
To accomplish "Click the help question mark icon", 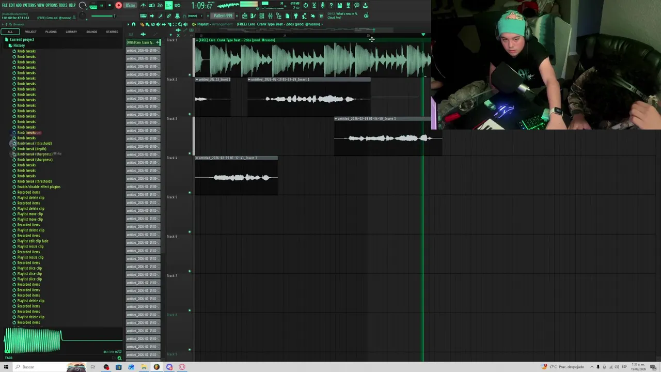I will (x=331, y=5).
